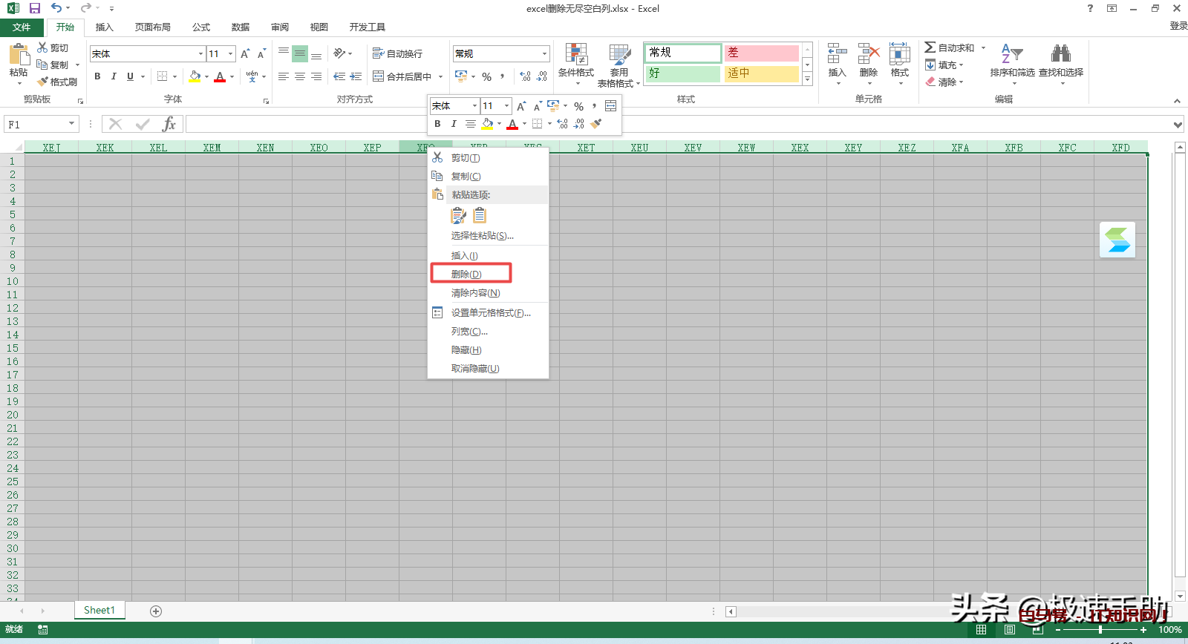
Task: Click the Sheet1 worksheet tab
Action: tap(99, 610)
